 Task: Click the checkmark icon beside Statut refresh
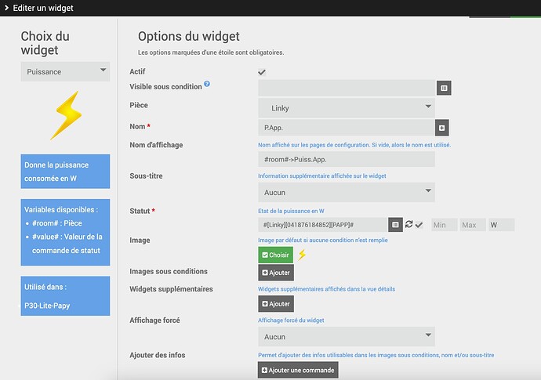(419, 225)
